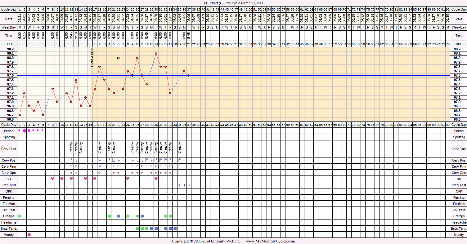467x244 pixels.
Task: Click the blue Cramps square on cycle day 22
Action: click(x=119, y=216)
